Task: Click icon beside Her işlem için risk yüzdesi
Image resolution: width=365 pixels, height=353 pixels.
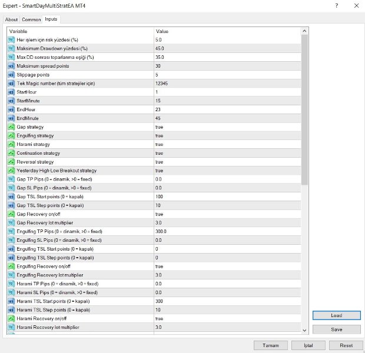Action: click(x=11, y=40)
